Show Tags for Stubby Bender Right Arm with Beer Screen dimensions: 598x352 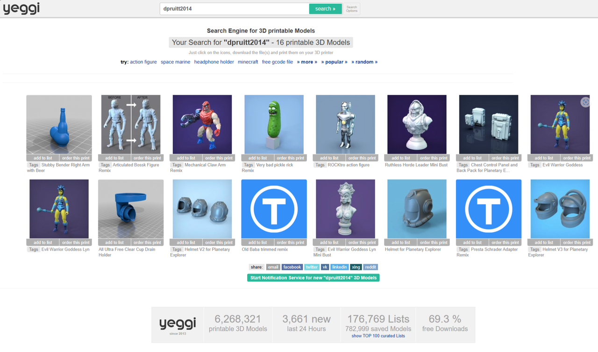34,165
